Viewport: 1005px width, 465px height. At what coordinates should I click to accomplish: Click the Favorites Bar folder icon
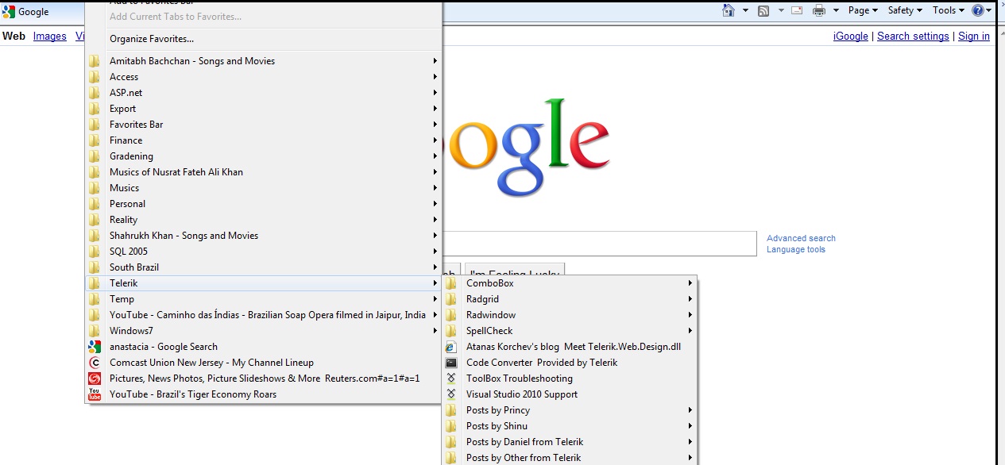pyautogui.click(x=95, y=125)
